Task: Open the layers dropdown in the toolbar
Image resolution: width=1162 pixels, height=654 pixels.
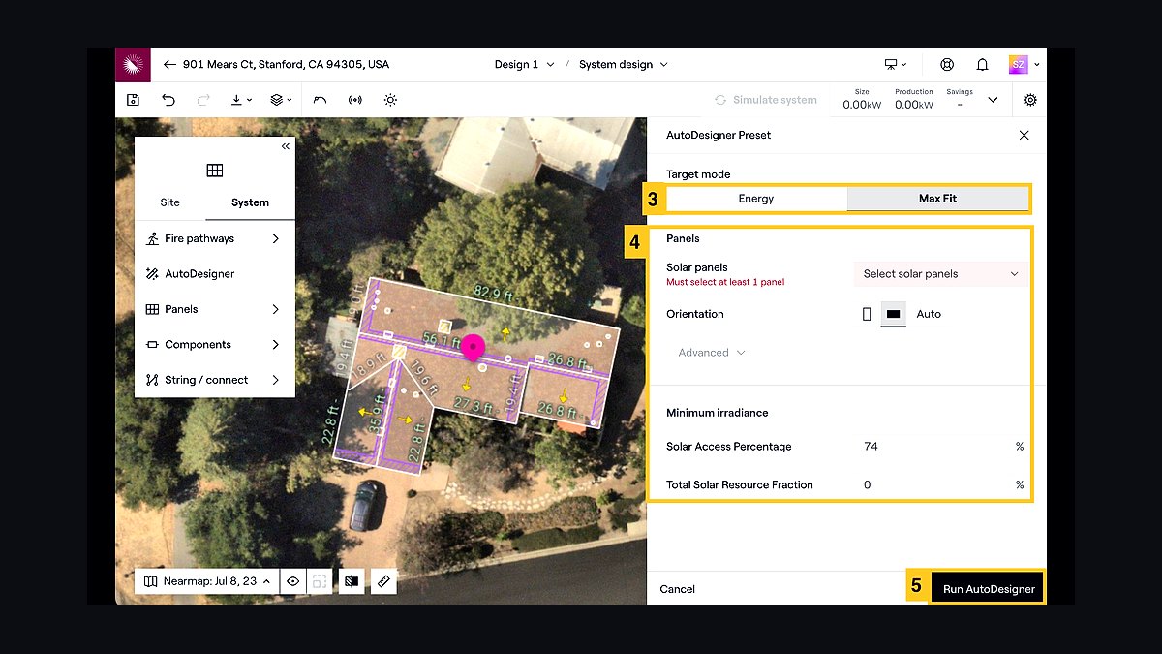Action: (x=281, y=100)
